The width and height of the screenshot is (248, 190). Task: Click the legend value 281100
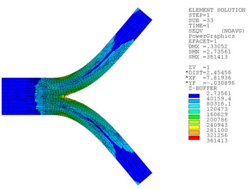tap(217, 130)
